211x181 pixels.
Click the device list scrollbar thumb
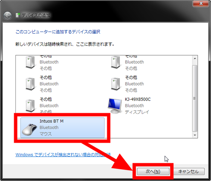[195, 99]
